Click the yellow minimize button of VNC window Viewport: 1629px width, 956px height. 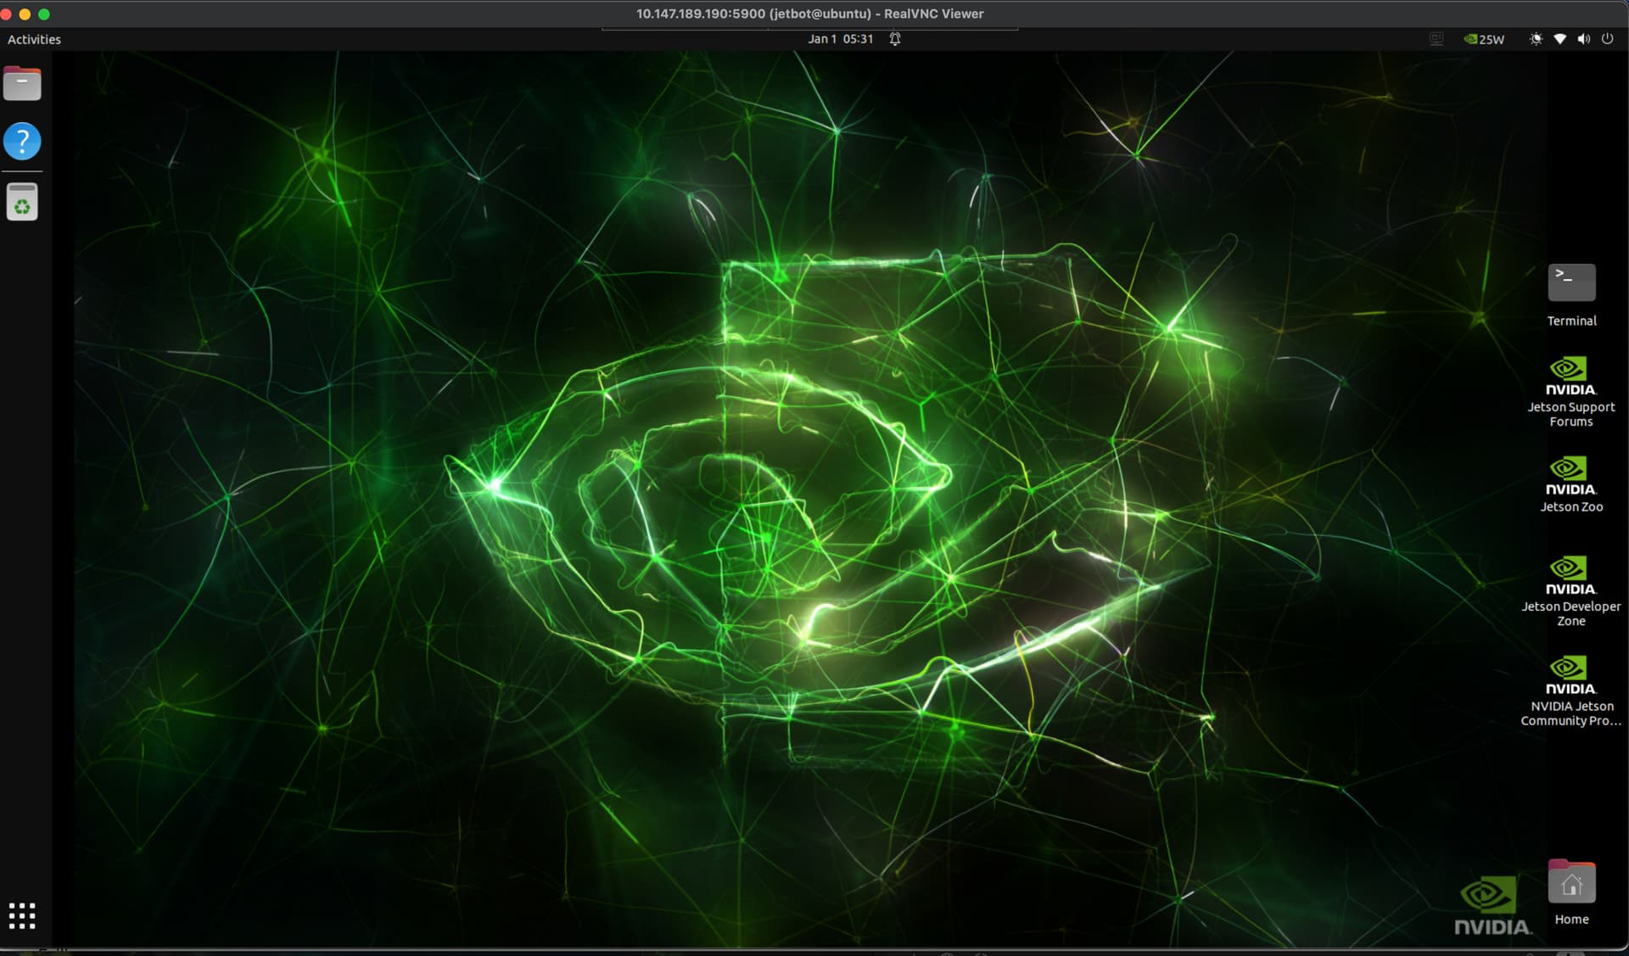tap(25, 14)
